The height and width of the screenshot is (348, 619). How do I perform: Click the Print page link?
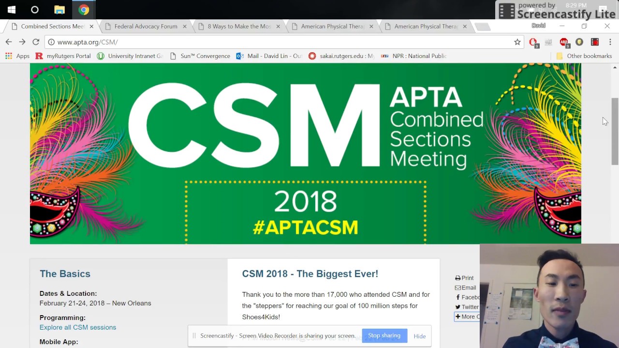pos(464,278)
